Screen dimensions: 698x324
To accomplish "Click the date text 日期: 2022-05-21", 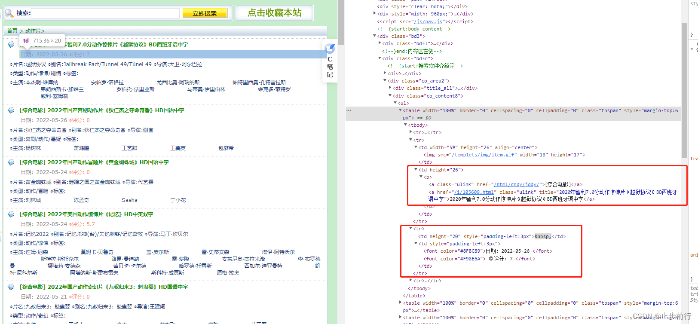I will (x=44, y=297).
